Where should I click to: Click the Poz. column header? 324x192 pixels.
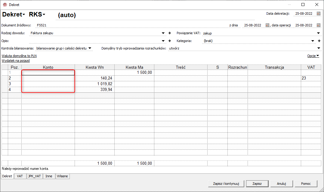[x=15, y=67]
